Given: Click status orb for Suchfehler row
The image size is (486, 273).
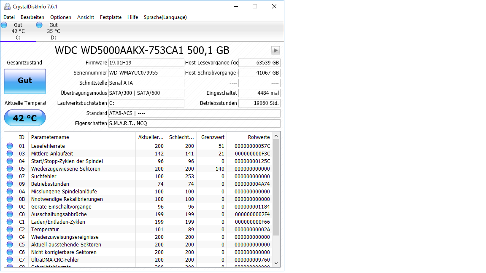Looking at the screenshot, I should point(10,176).
